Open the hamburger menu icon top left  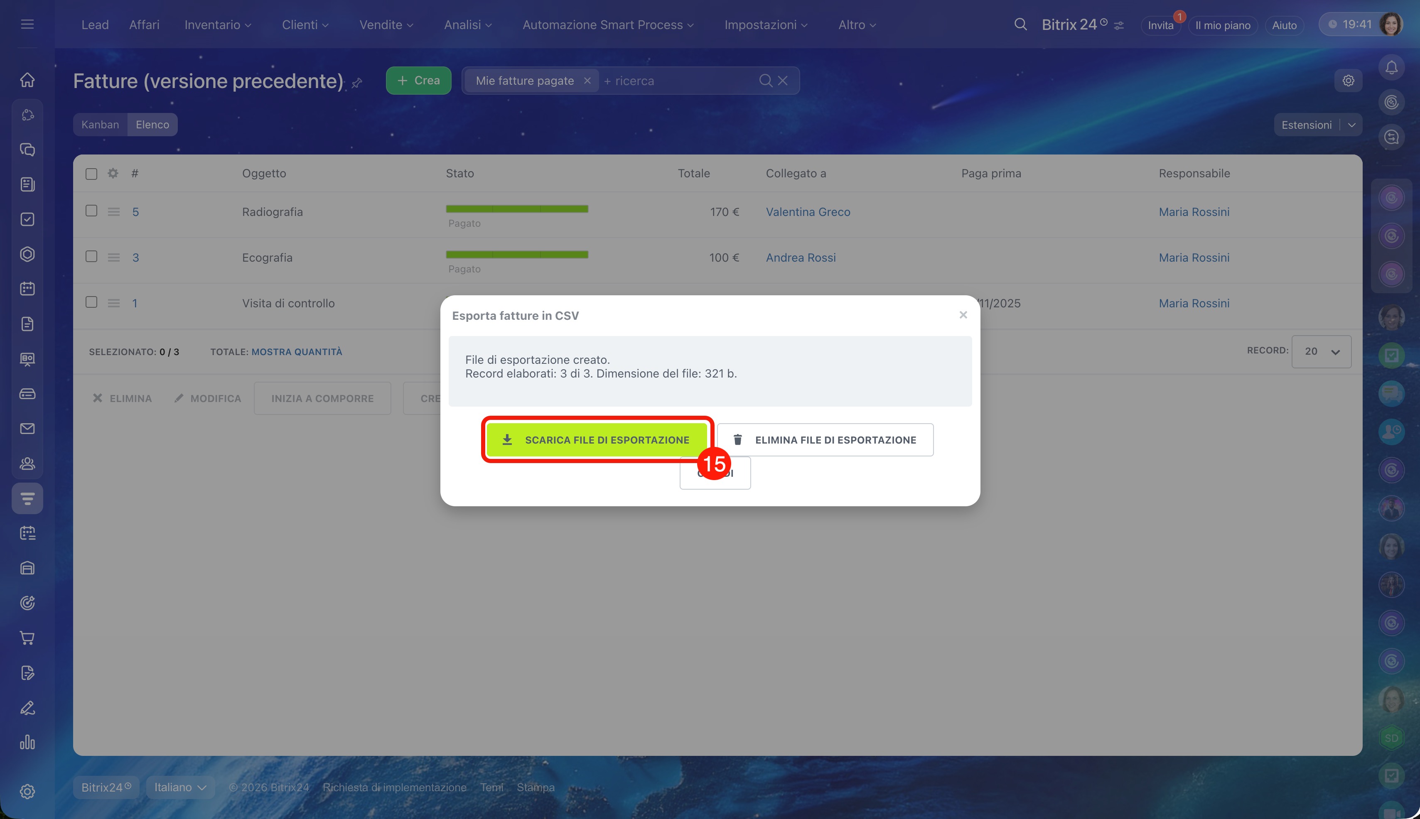(x=27, y=24)
